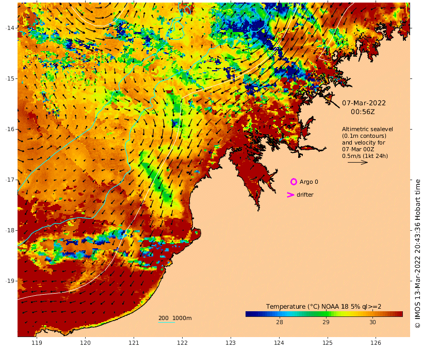
Task: Click the dark red end of temperature colorbar
Action: 399,314
